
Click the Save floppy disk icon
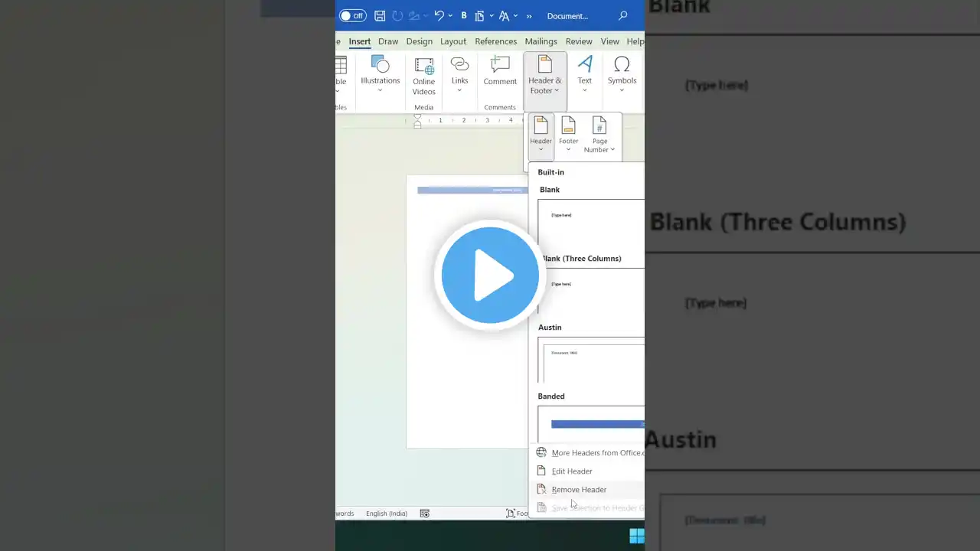click(380, 16)
